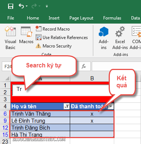Select the Họ và tên header cell
141x144 pixels.
(40, 106)
